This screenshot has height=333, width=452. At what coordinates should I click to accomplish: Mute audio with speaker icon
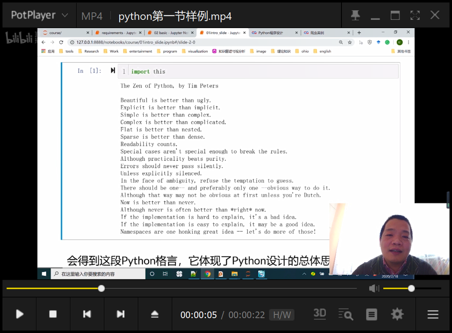(374, 288)
